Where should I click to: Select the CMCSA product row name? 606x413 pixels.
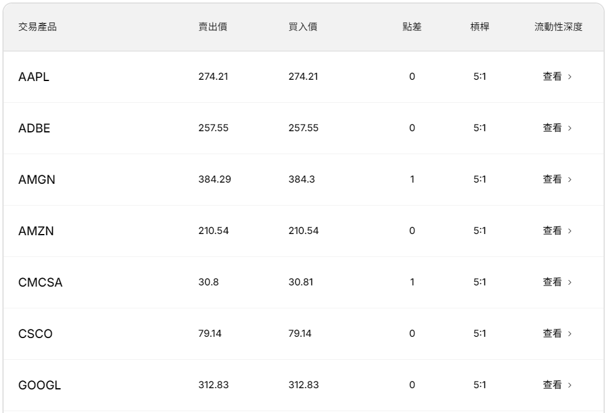(x=41, y=282)
